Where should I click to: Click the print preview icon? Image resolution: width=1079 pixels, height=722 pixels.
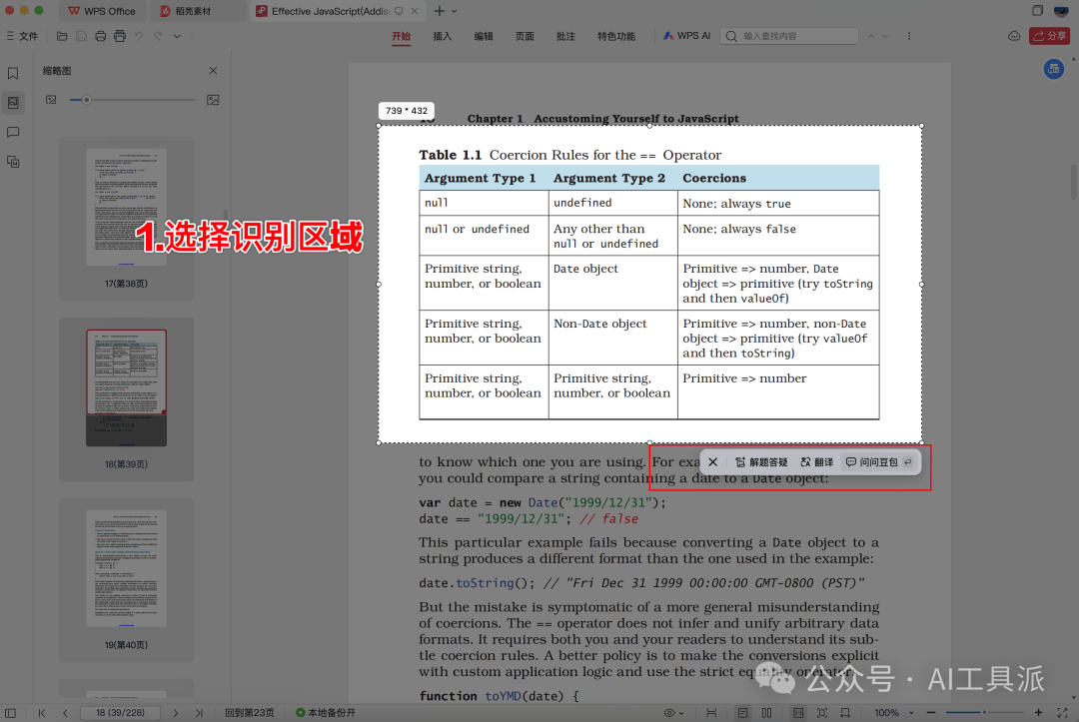120,36
